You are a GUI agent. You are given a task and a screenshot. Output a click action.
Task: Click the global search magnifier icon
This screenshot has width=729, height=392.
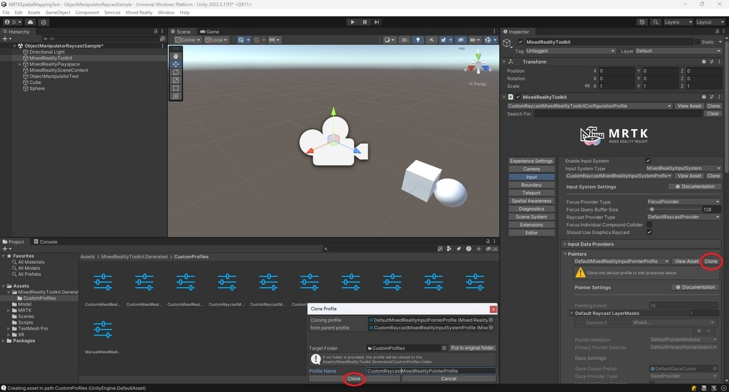click(x=655, y=22)
